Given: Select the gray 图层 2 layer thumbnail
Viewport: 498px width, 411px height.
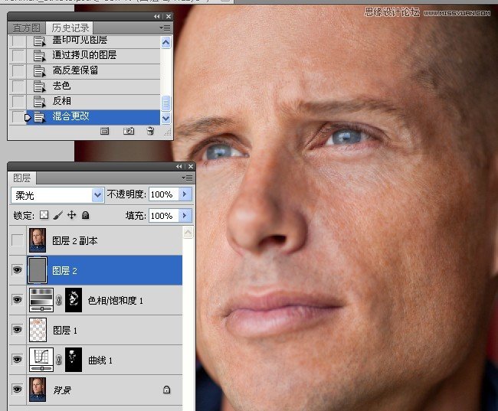Looking at the screenshot, I should (38, 270).
